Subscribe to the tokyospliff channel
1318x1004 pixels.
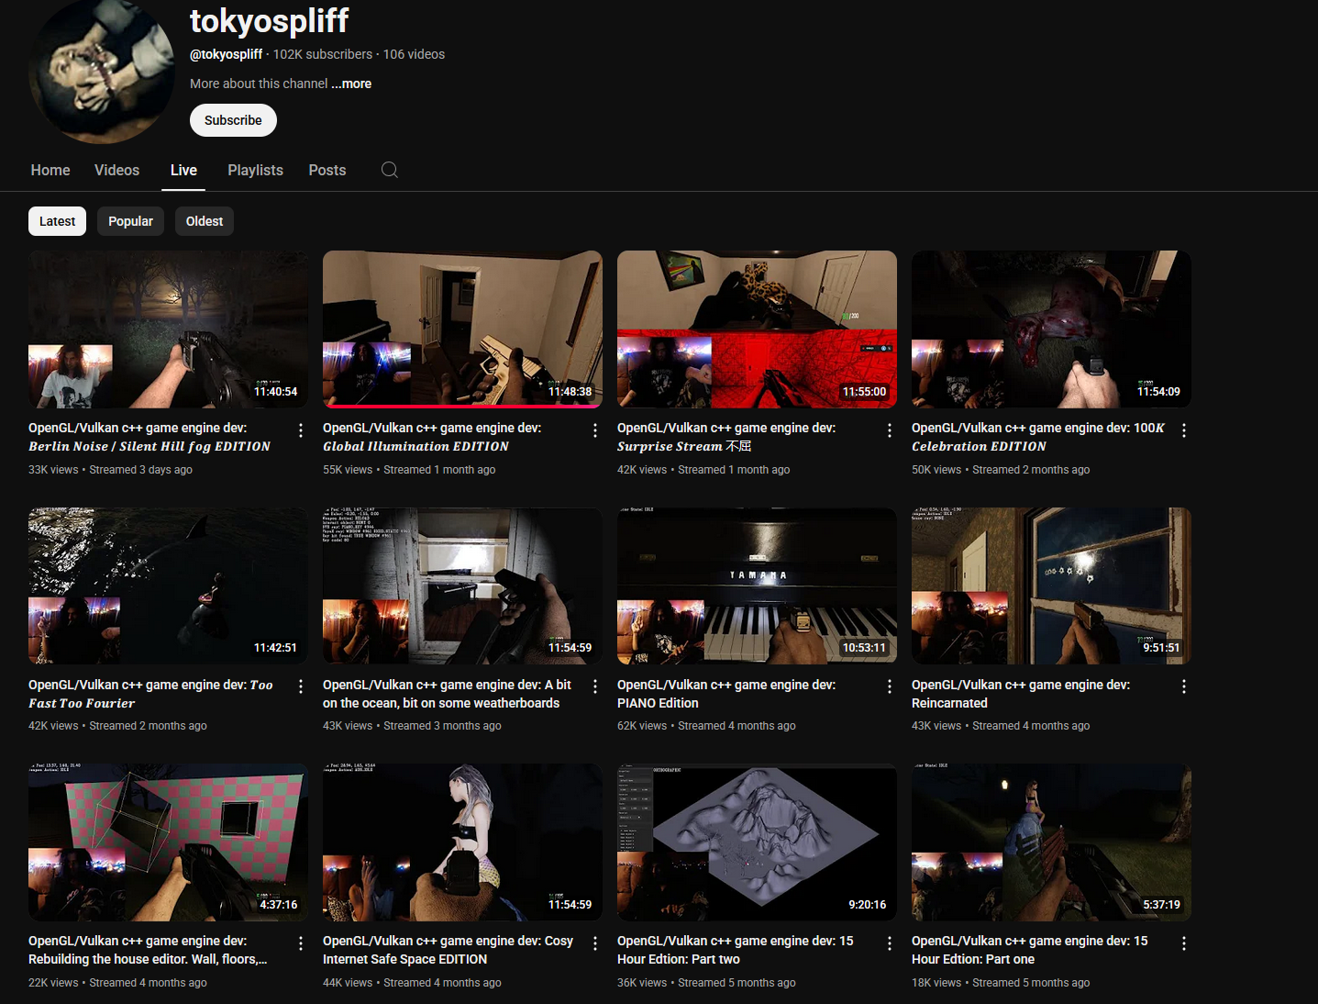(x=233, y=120)
